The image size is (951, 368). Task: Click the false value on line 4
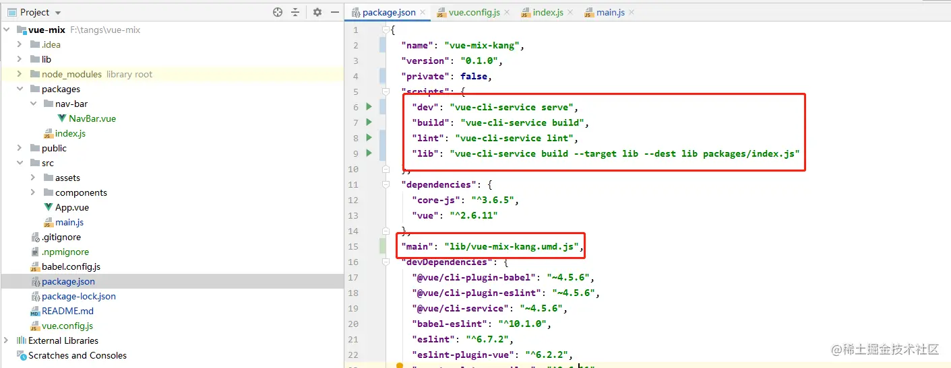474,76
